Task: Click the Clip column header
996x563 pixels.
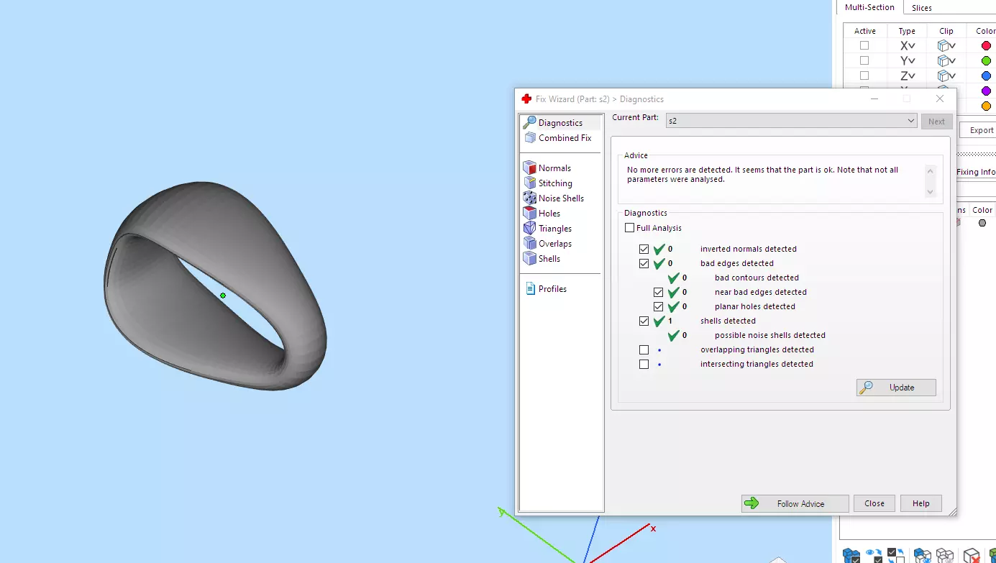Action: 946,31
